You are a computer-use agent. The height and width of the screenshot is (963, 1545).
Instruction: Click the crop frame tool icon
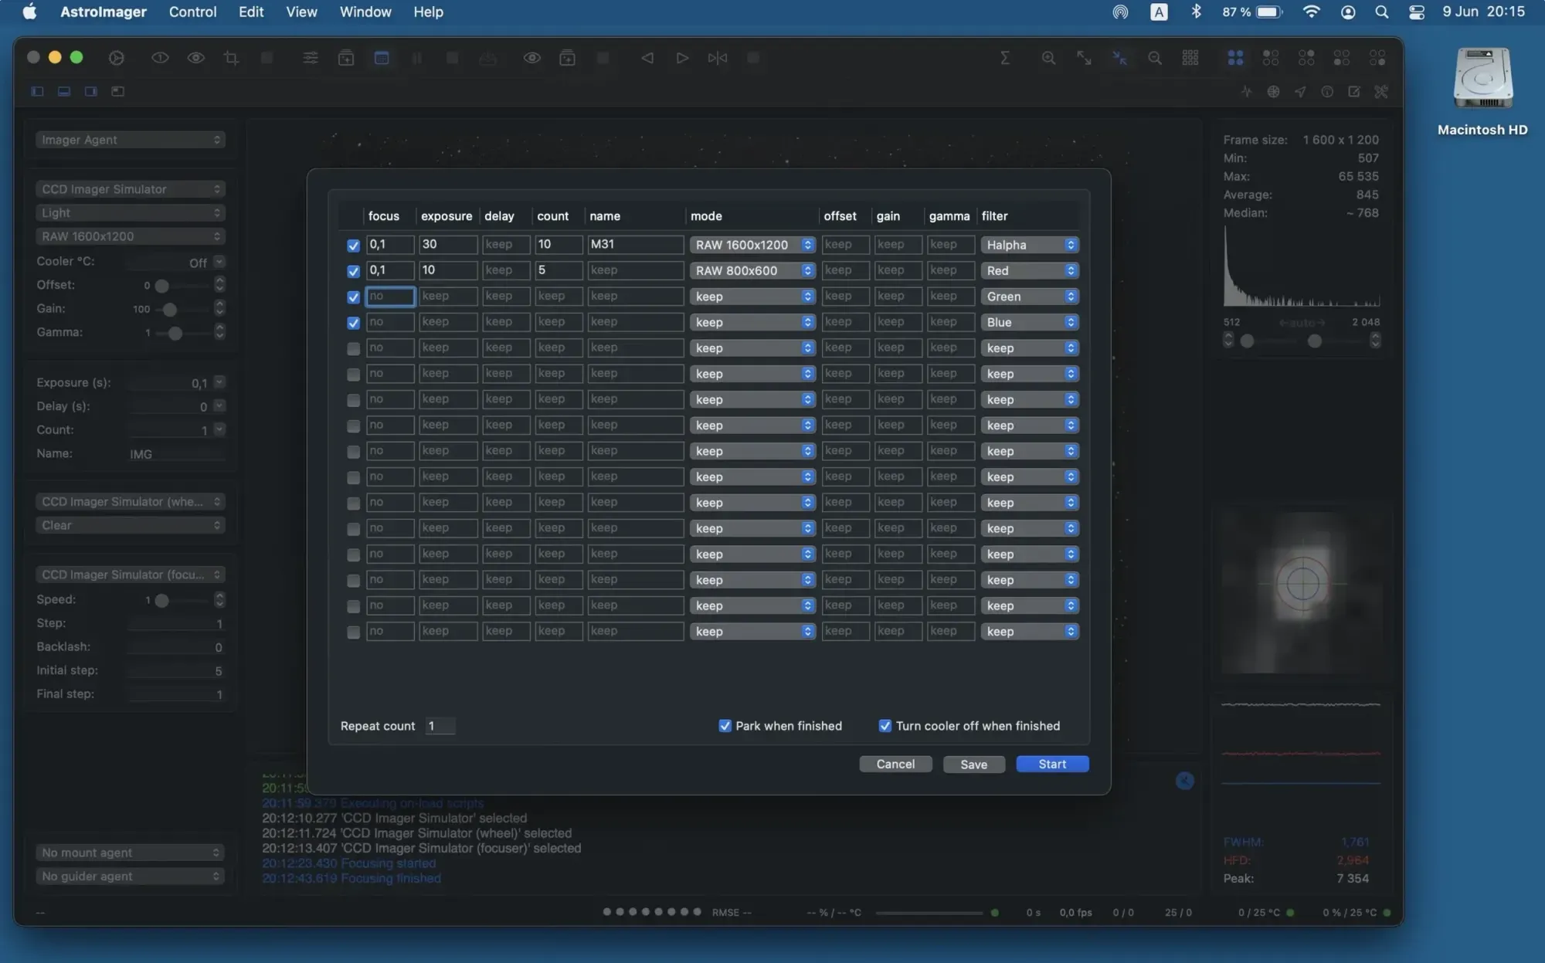pyautogui.click(x=231, y=58)
